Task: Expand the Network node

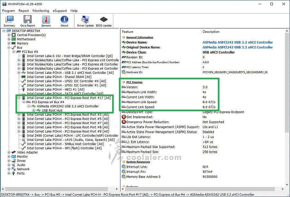Action: click(9, 169)
